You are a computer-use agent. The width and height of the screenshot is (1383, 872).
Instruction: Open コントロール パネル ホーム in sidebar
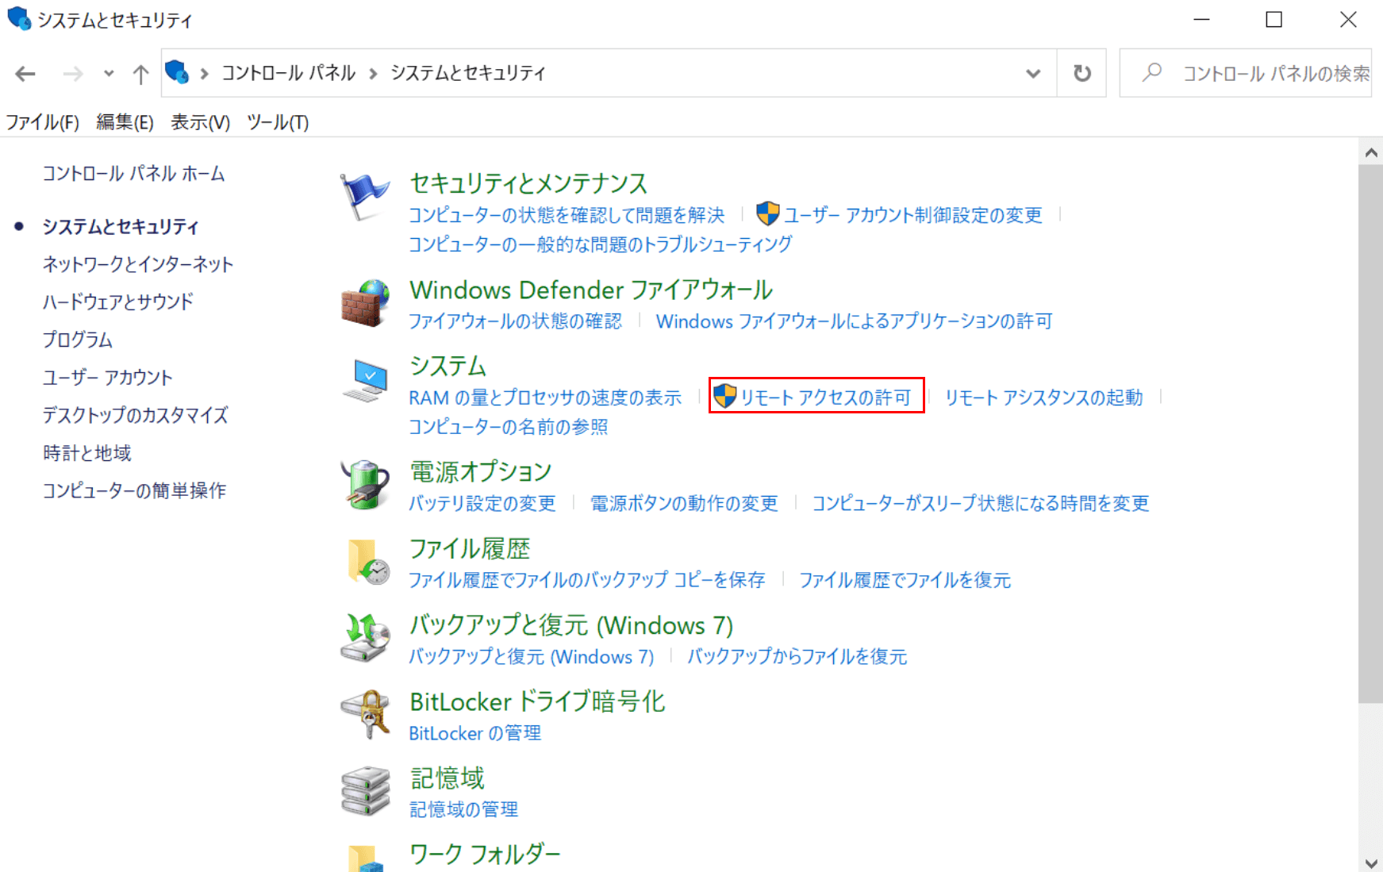coord(133,174)
